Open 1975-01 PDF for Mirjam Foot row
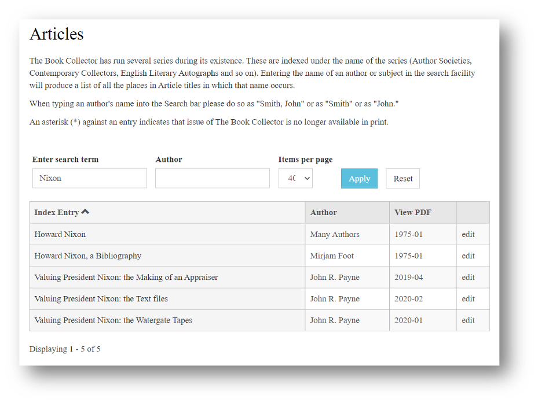The width and height of the screenshot is (538, 403). pyautogui.click(x=408, y=256)
